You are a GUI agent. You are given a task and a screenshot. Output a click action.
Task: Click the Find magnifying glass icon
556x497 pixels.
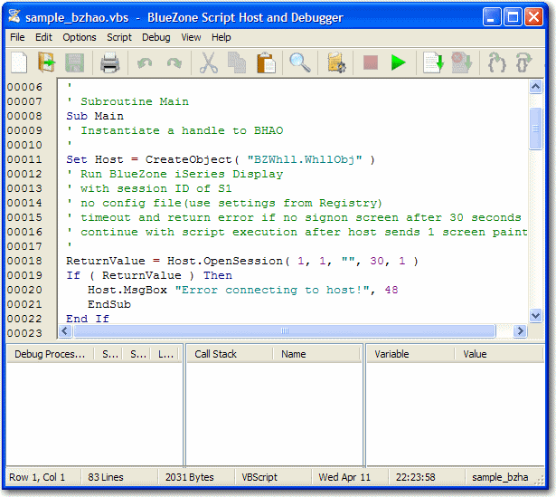[300, 62]
